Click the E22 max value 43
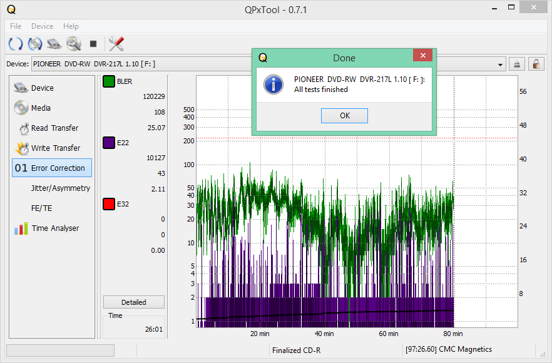The height and width of the screenshot is (363, 552). (x=161, y=173)
